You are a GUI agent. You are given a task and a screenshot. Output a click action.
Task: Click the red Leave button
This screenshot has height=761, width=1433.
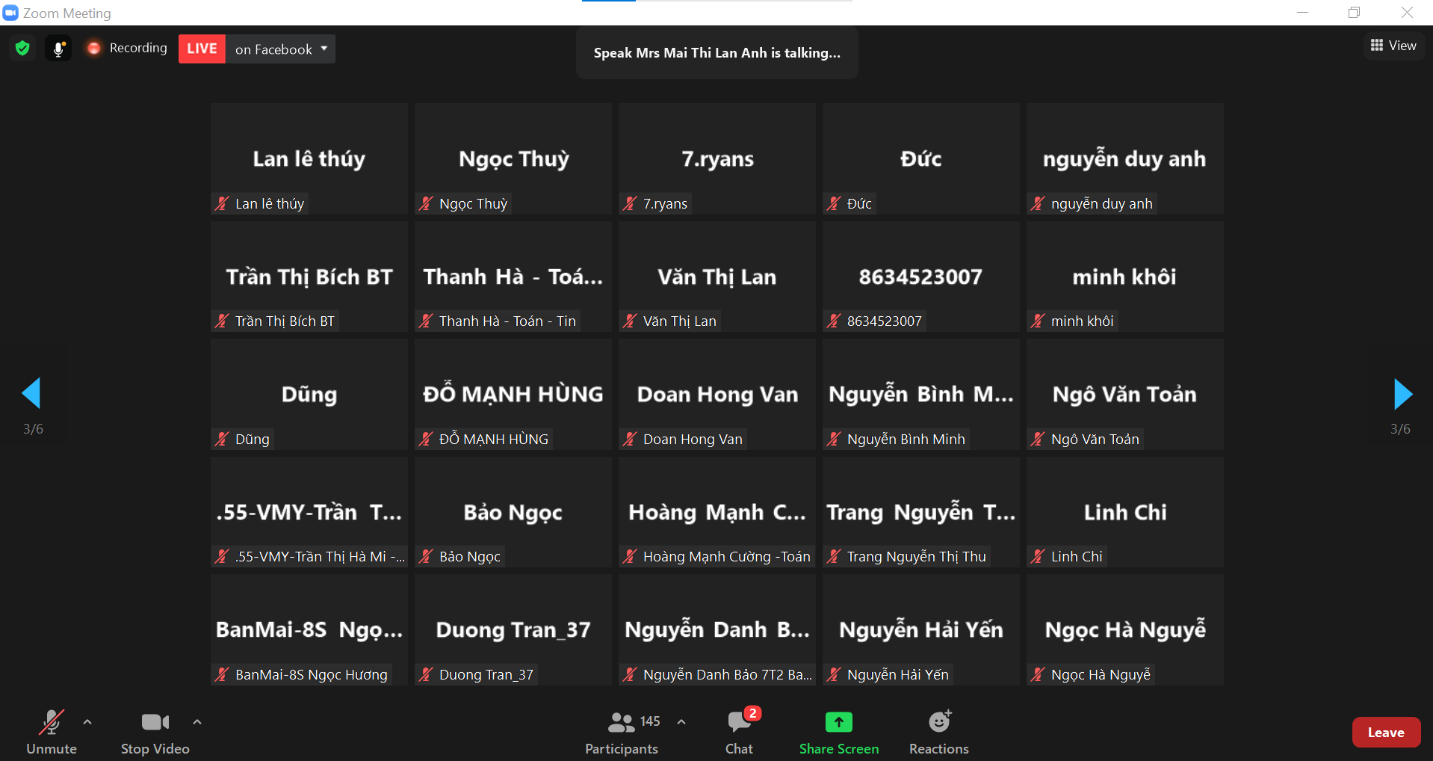coord(1385,733)
